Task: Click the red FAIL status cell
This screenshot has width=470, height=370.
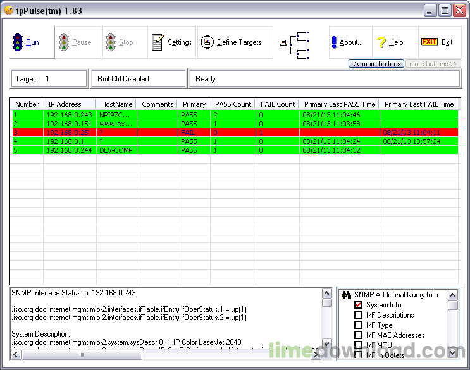Action: pos(194,133)
